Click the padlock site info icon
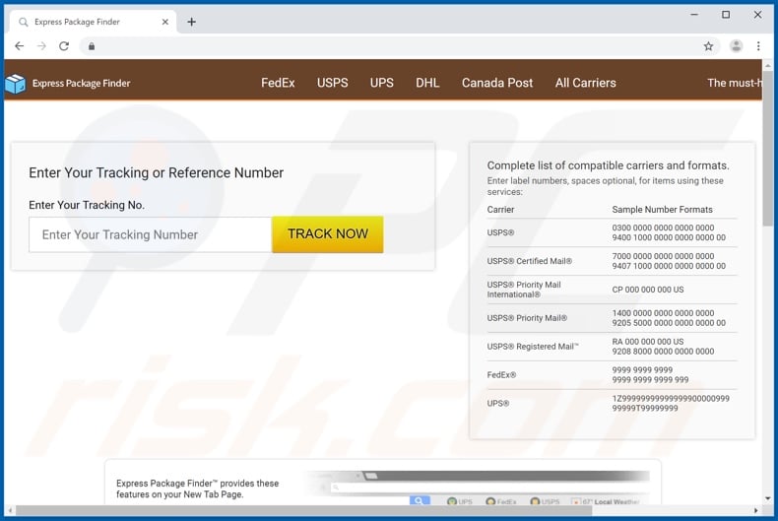Viewport: 778px width, 521px height. click(x=91, y=46)
